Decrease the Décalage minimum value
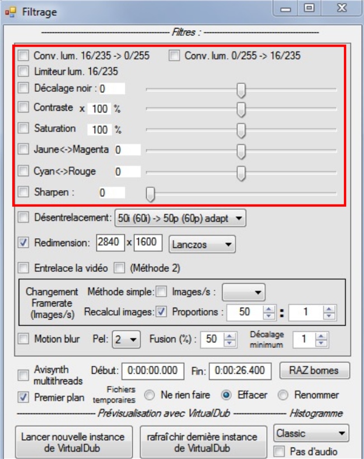Image resolution: width=364 pixels, height=459 pixels. pos(321,343)
